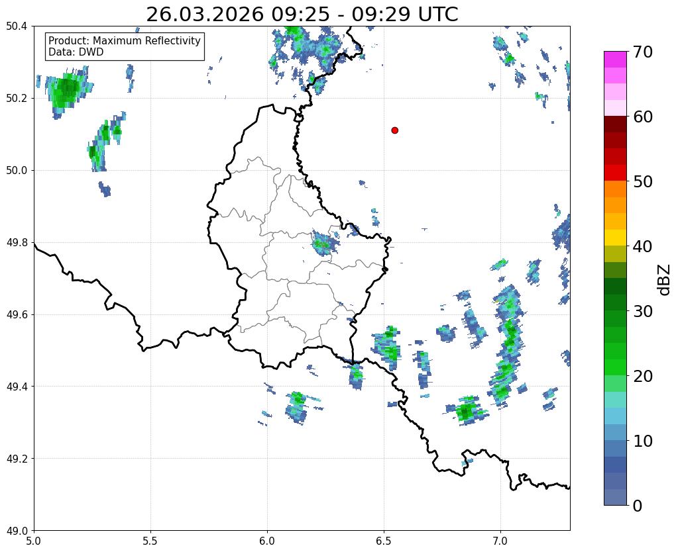Click the colorbar tick label '20'
The height and width of the screenshot is (552, 678).
coord(643,376)
